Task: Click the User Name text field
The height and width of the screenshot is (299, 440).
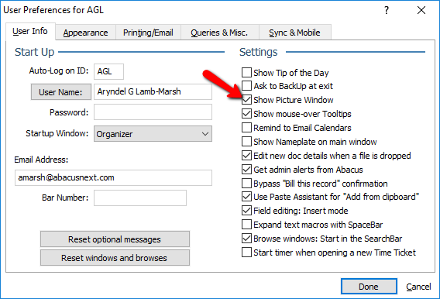Action: point(153,91)
